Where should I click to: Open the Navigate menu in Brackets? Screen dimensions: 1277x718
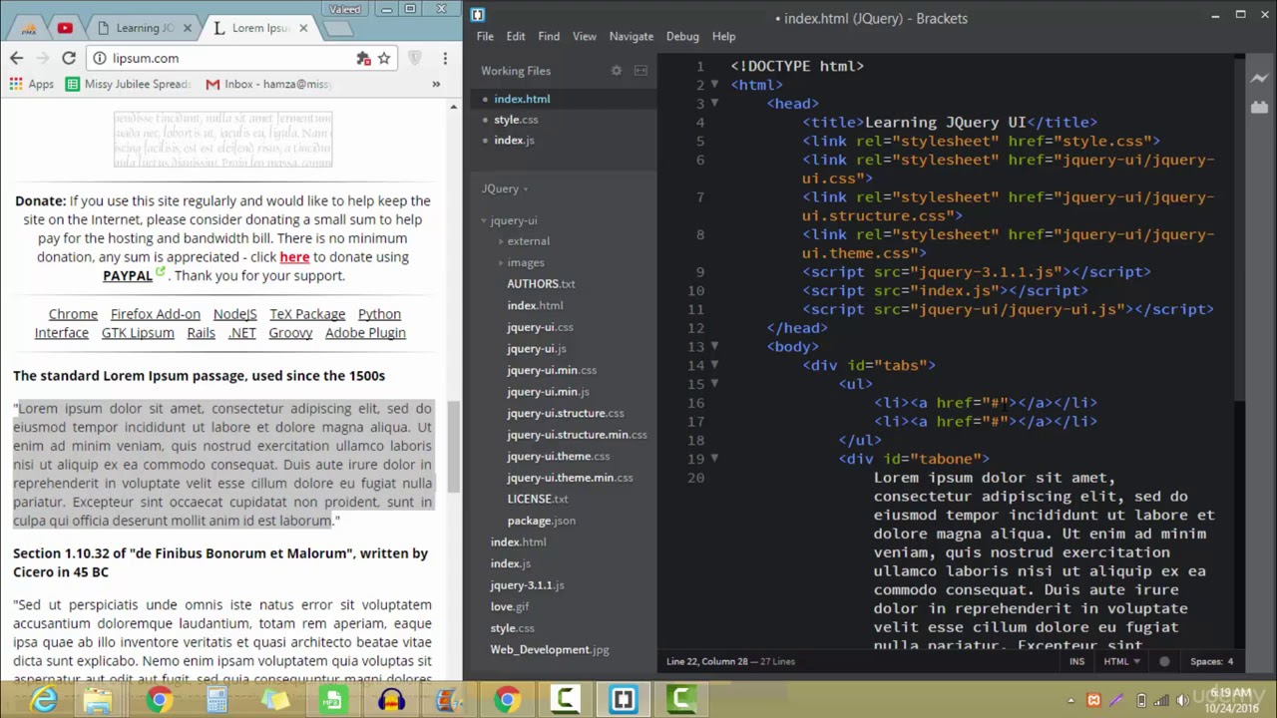[632, 37]
